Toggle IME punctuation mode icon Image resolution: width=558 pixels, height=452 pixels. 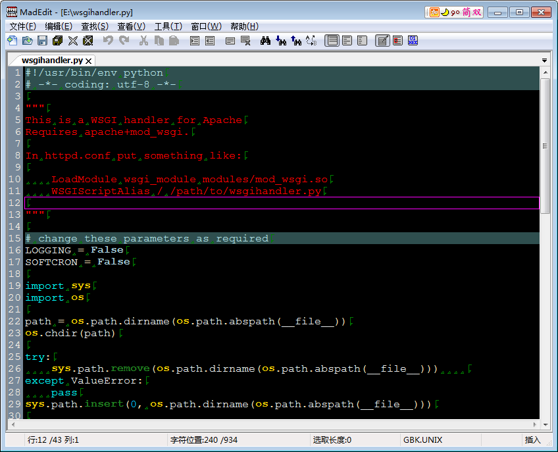[455, 13]
